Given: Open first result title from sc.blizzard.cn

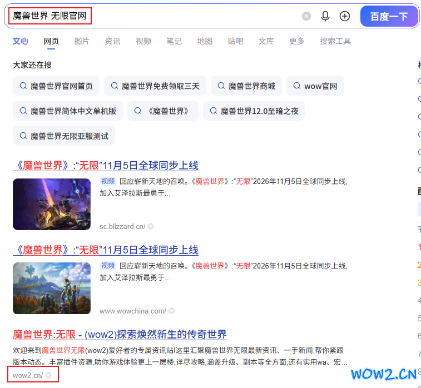Looking at the screenshot, I should (x=106, y=166).
